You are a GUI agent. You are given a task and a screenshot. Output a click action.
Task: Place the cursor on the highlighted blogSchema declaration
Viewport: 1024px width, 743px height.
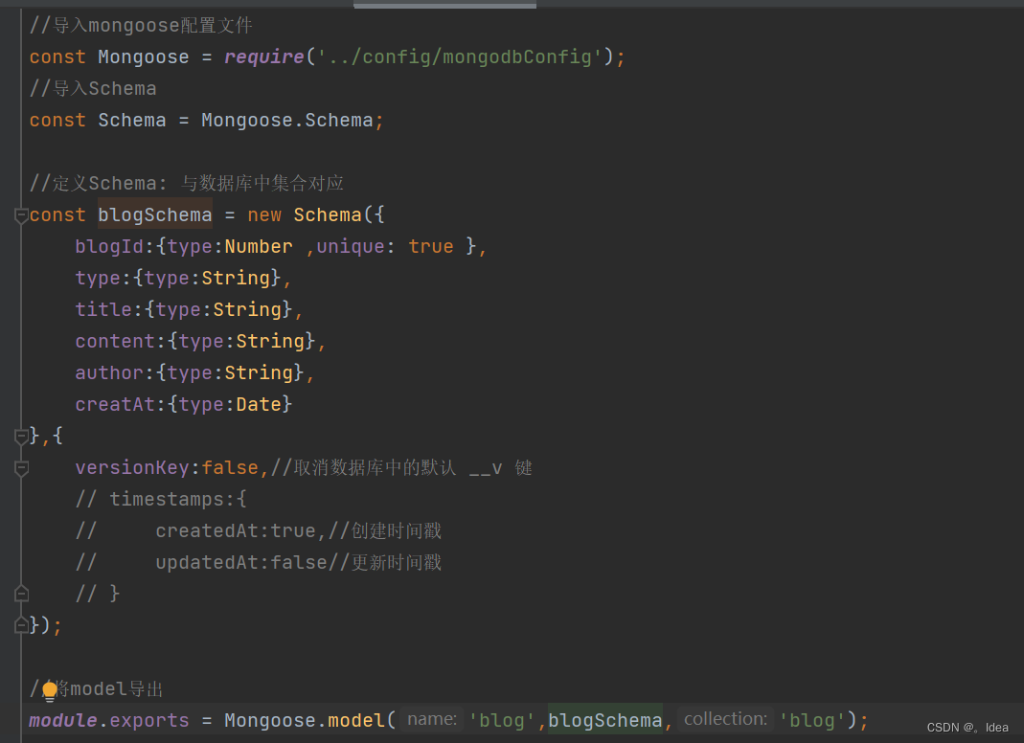tap(155, 214)
